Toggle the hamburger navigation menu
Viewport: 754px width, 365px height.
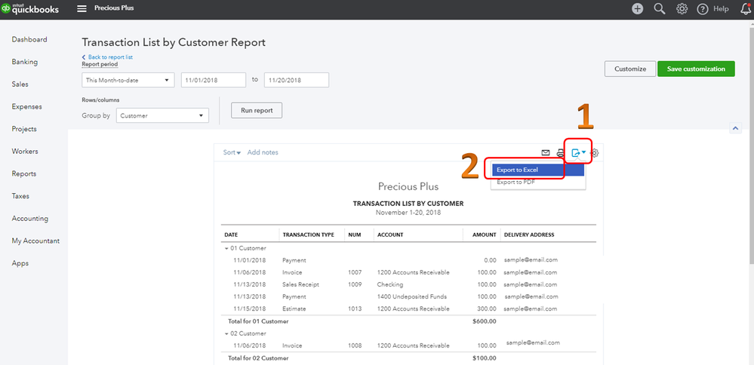[x=82, y=8]
